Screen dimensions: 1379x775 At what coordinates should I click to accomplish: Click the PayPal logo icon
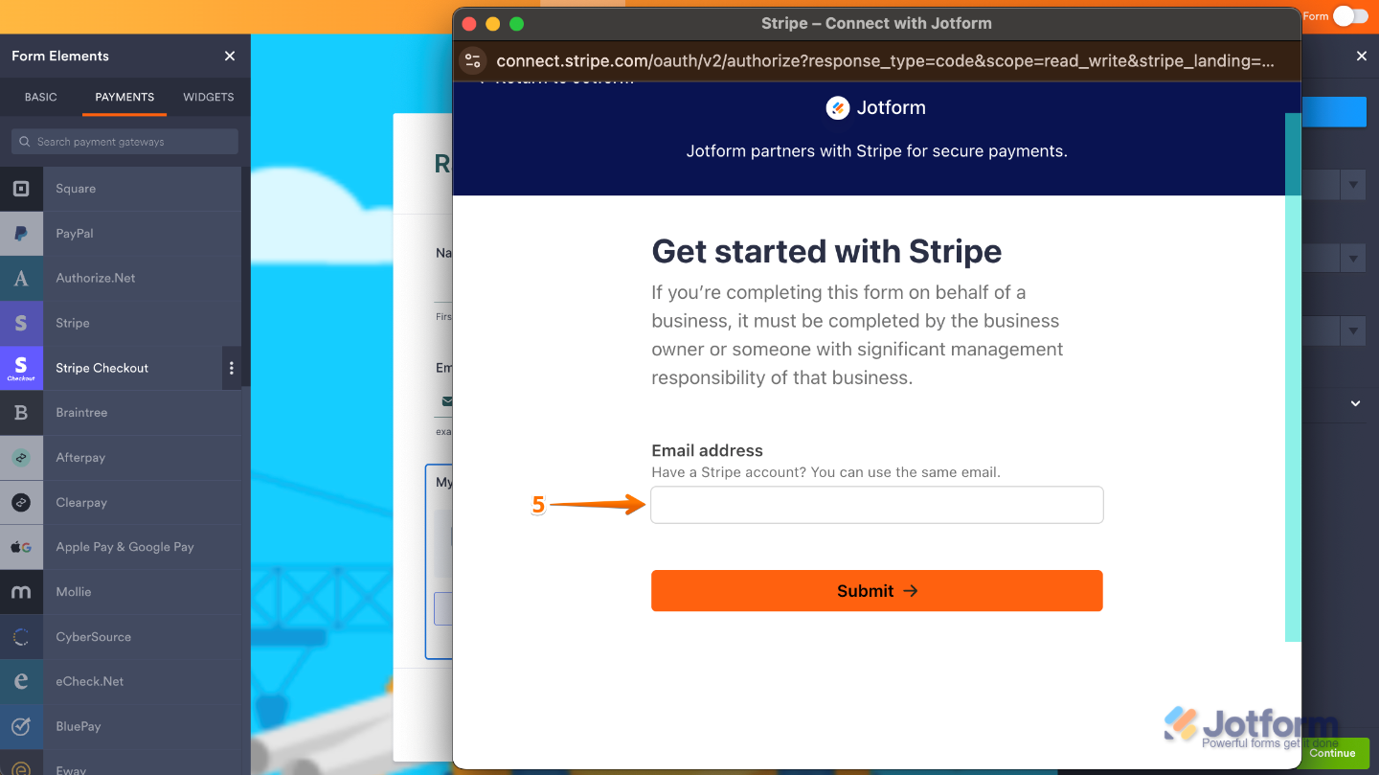[x=21, y=234]
